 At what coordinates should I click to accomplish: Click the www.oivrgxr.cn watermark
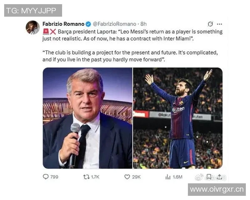[x=217, y=190]
